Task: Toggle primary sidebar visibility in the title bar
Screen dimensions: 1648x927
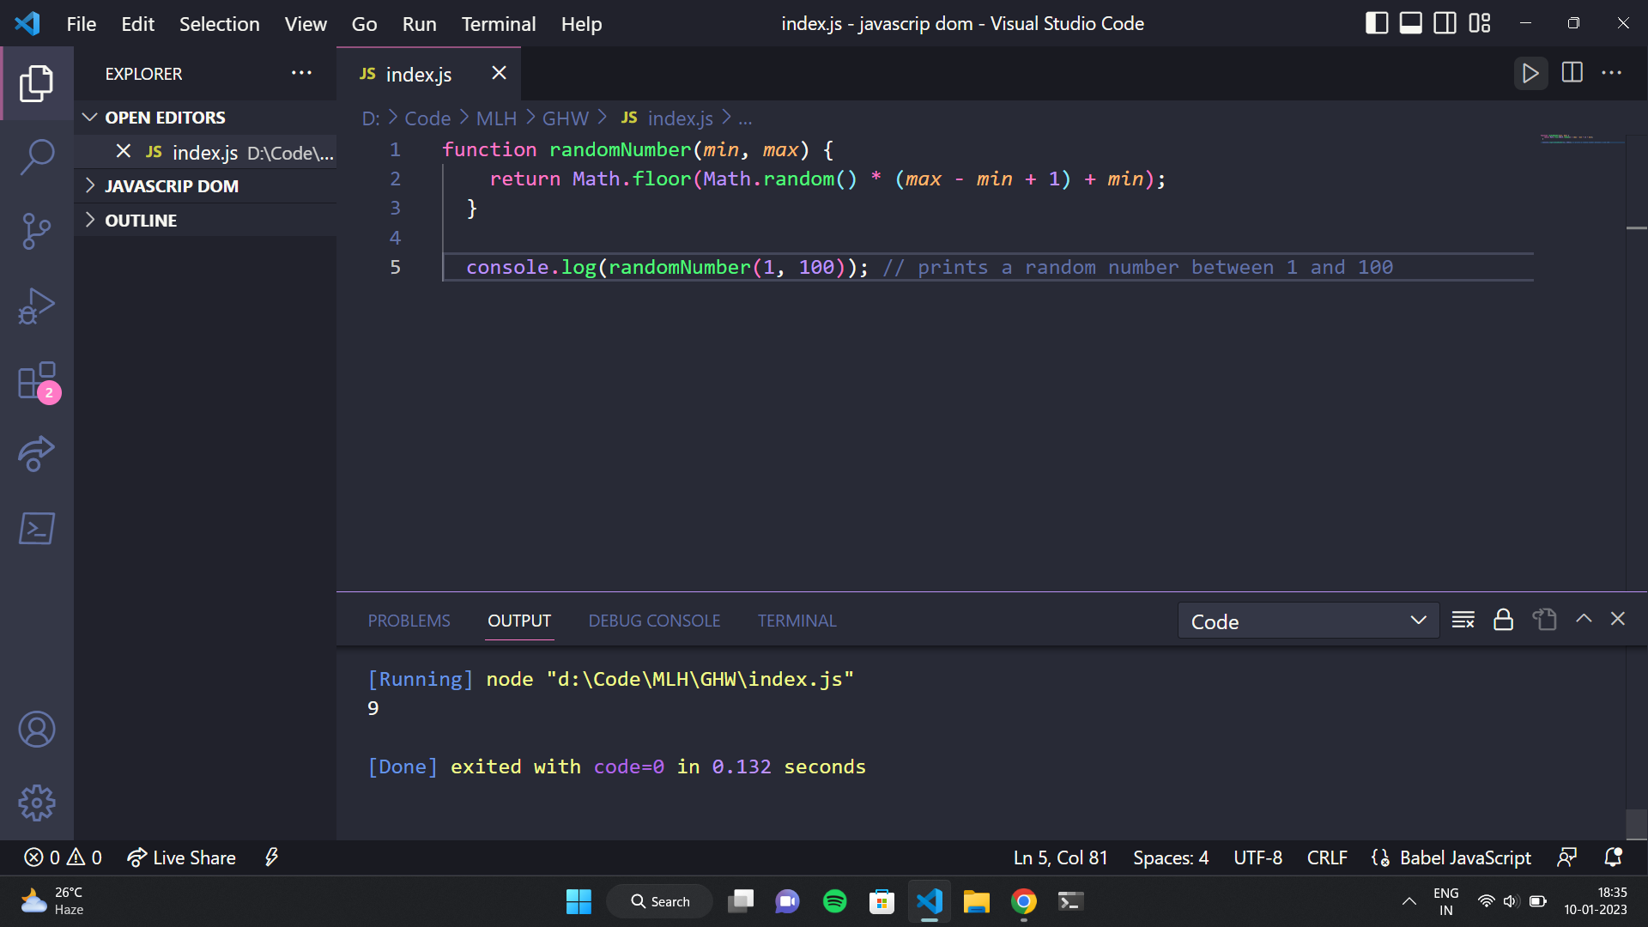Action: click(1377, 23)
